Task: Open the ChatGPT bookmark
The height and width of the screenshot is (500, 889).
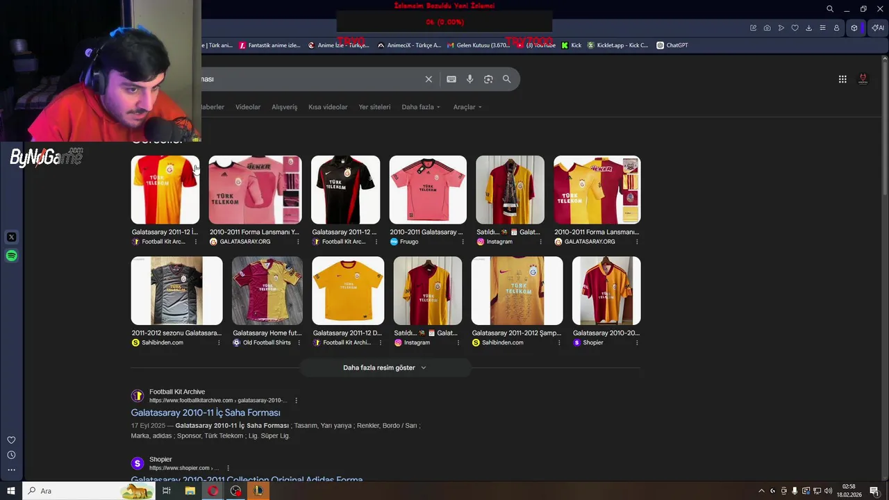Action: [672, 45]
